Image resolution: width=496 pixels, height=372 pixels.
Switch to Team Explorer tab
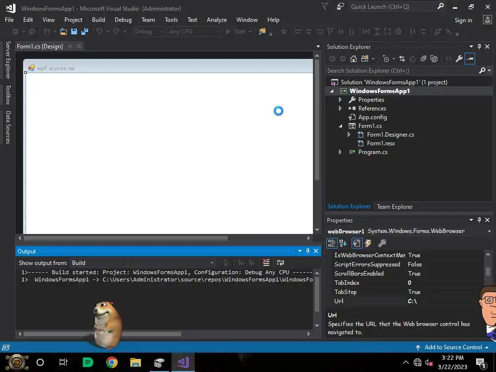tap(394, 206)
